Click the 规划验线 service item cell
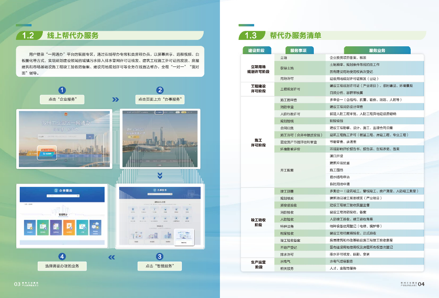Viewport: 439px width, 298px height. (x=300, y=121)
